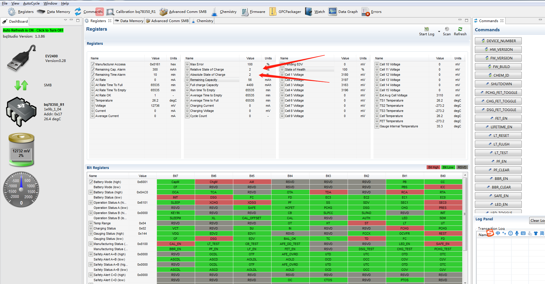Click the SMB communication arrows icon
The image size is (545, 284).
21,85
